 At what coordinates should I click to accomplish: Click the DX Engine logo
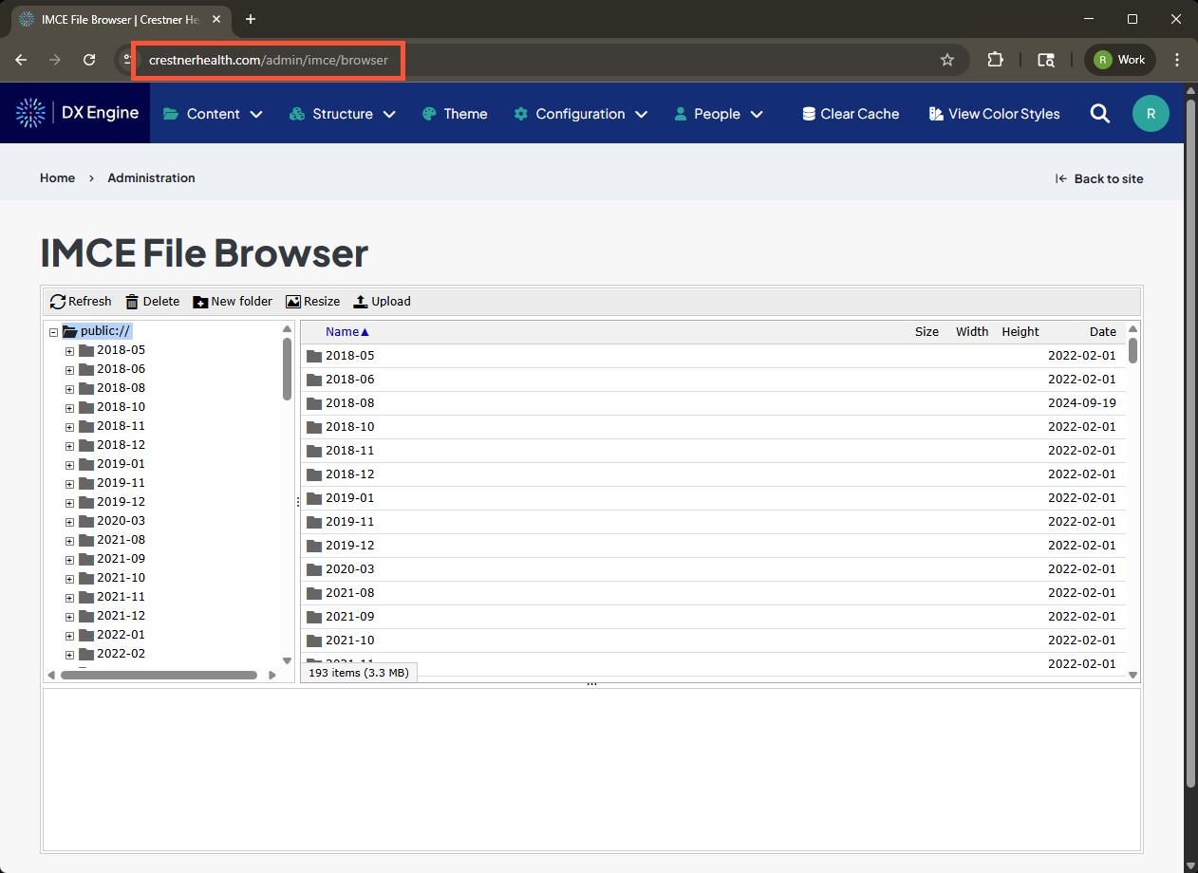pos(31,113)
